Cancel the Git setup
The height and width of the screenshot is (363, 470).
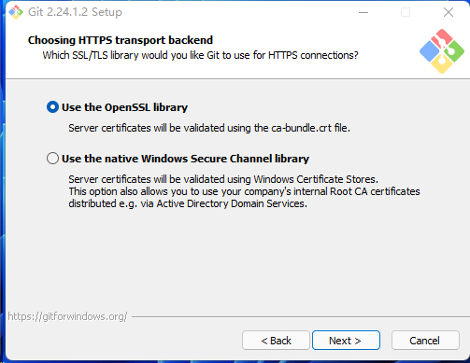(x=425, y=341)
